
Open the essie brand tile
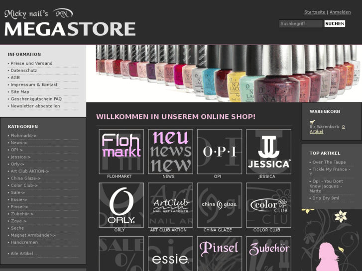pyautogui.click(x=170, y=254)
